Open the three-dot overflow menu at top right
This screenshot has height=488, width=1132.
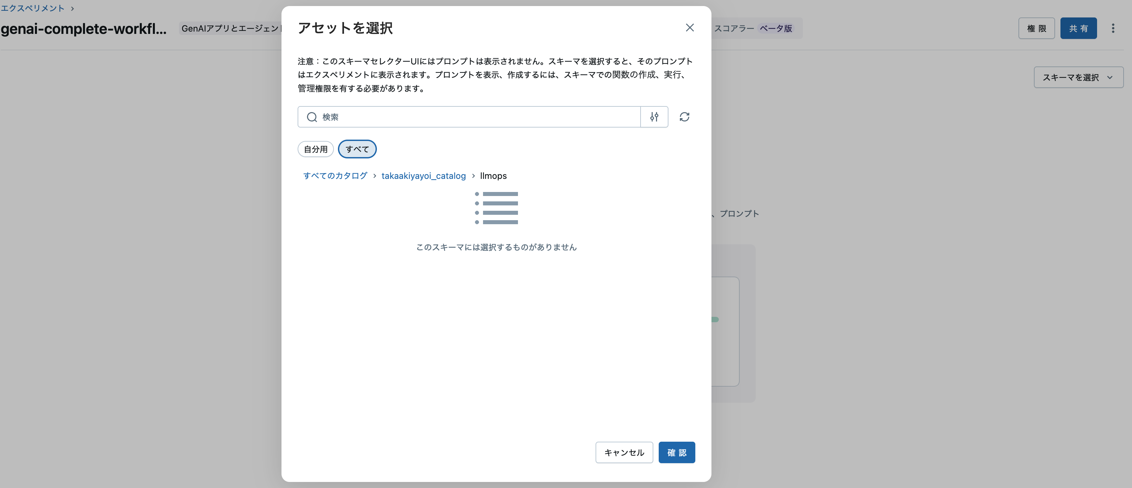click(1114, 28)
